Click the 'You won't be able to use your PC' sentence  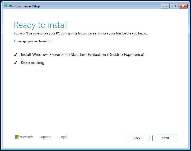click(80, 33)
